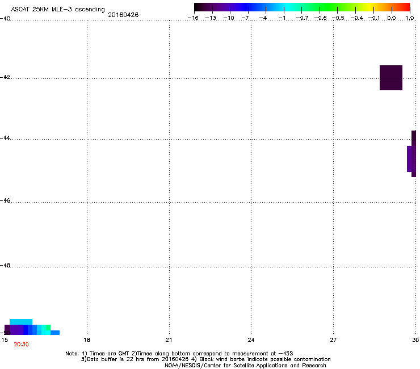Click the red "20:30" time label
420x369 pixels.
21,345
